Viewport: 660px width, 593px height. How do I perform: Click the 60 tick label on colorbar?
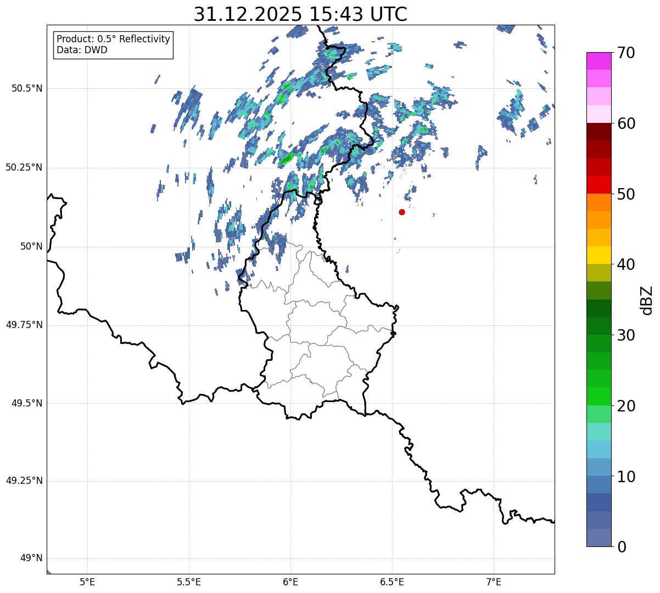click(626, 123)
